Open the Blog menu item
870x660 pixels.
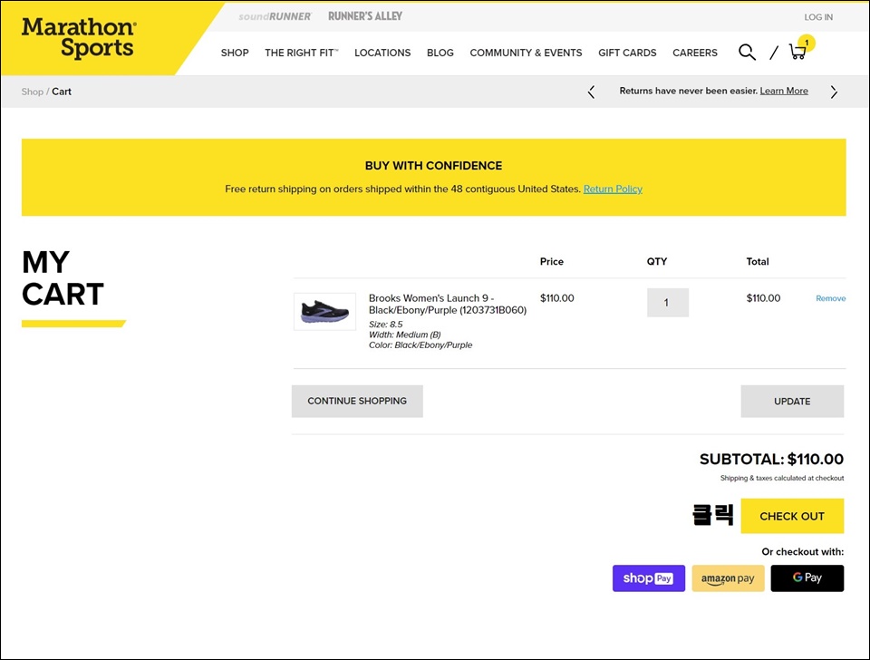[x=440, y=53]
